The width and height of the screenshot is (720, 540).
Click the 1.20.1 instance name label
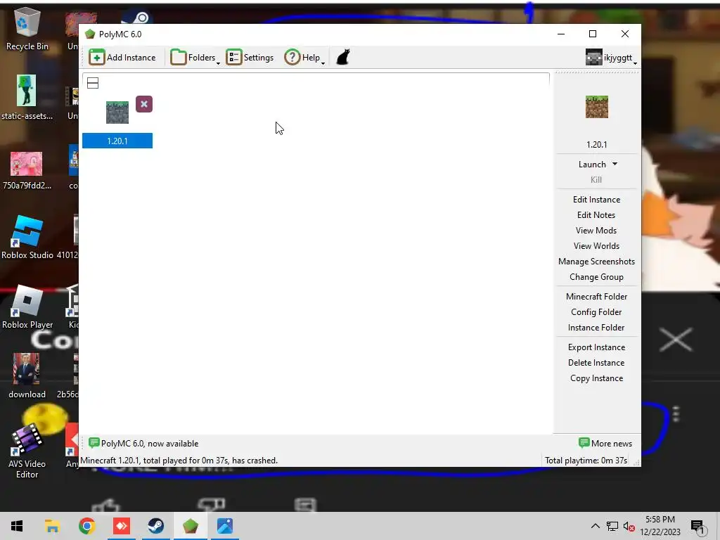click(x=117, y=141)
